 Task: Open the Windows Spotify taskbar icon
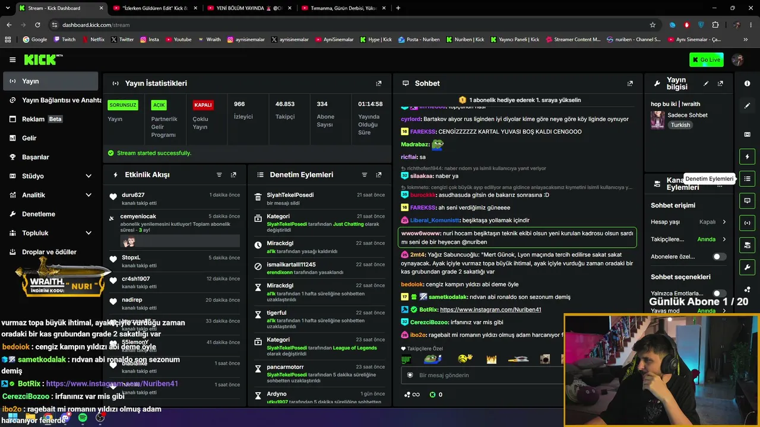coord(83,418)
